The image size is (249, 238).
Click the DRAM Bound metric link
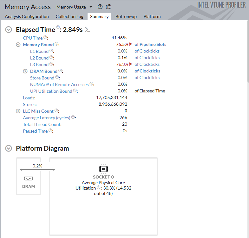(x=44, y=71)
